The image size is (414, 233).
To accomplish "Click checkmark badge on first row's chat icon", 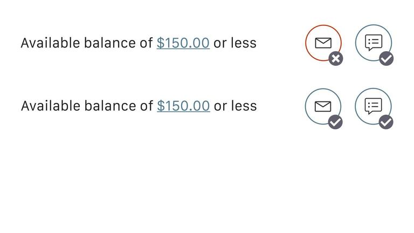I will pyautogui.click(x=387, y=59).
